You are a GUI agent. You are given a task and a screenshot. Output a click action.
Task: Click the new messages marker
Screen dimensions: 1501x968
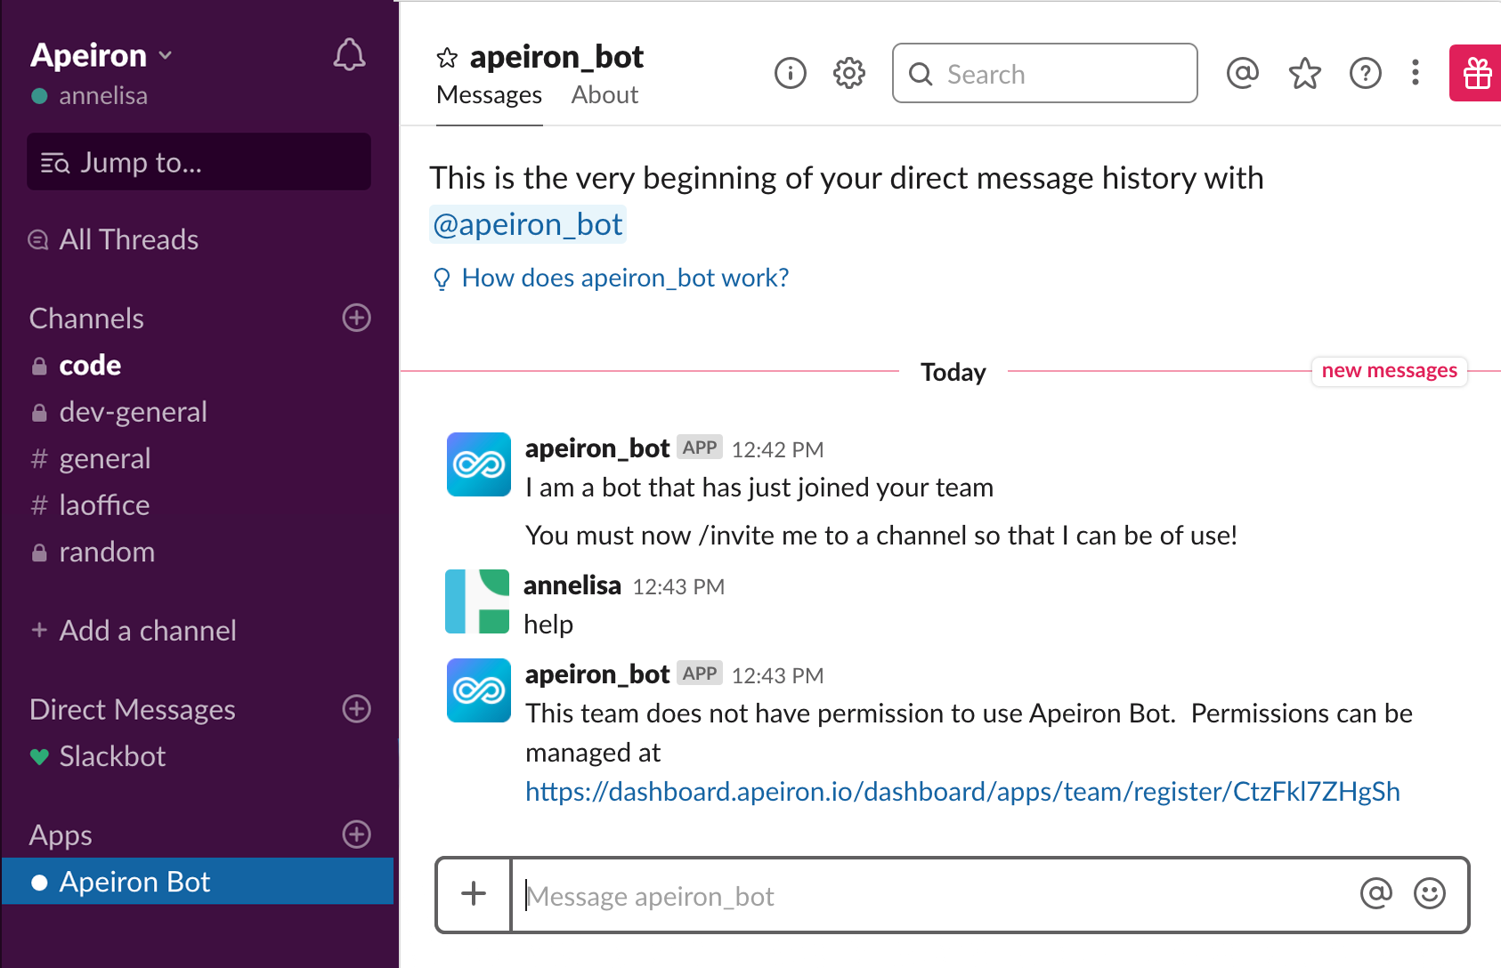pyautogui.click(x=1389, y=370)
